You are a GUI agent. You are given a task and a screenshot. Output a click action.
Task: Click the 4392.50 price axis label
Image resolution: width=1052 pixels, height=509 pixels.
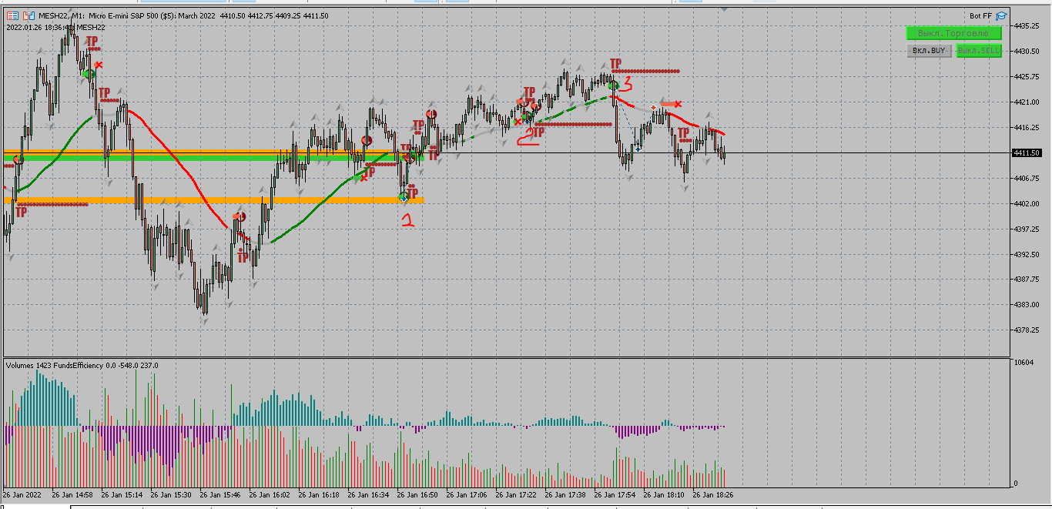[x=1028, y=254]
